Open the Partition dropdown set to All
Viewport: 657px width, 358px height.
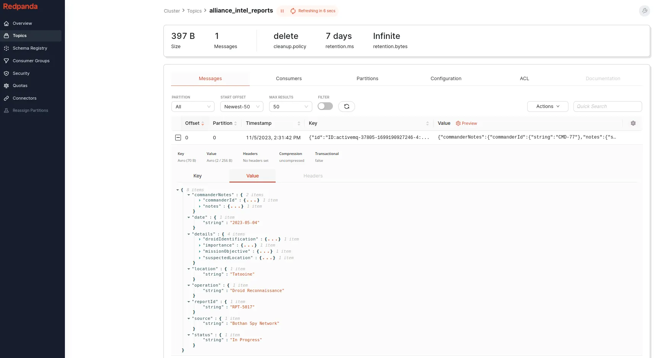point(193,107)
